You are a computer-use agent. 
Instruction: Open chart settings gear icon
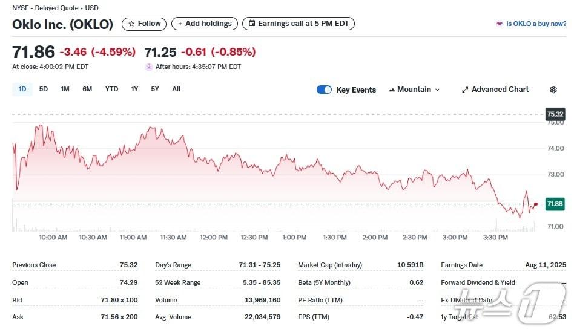[553, 90]
